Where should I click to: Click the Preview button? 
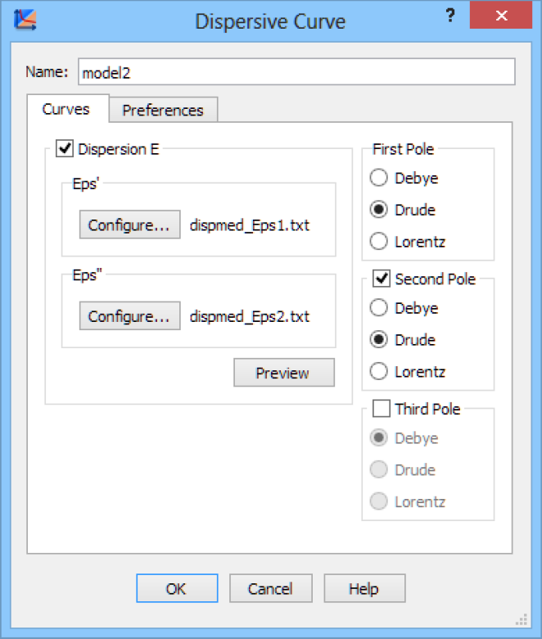point(283,373)
